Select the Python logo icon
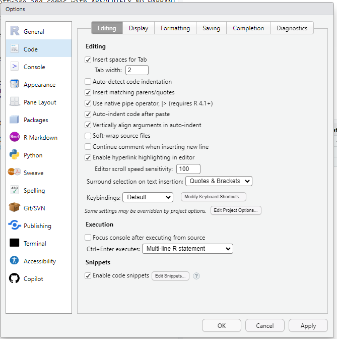This screenshot has width=337, height=339. [x=15, y=155]
